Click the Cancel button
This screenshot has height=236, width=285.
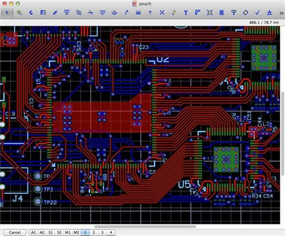click(14, 232)
